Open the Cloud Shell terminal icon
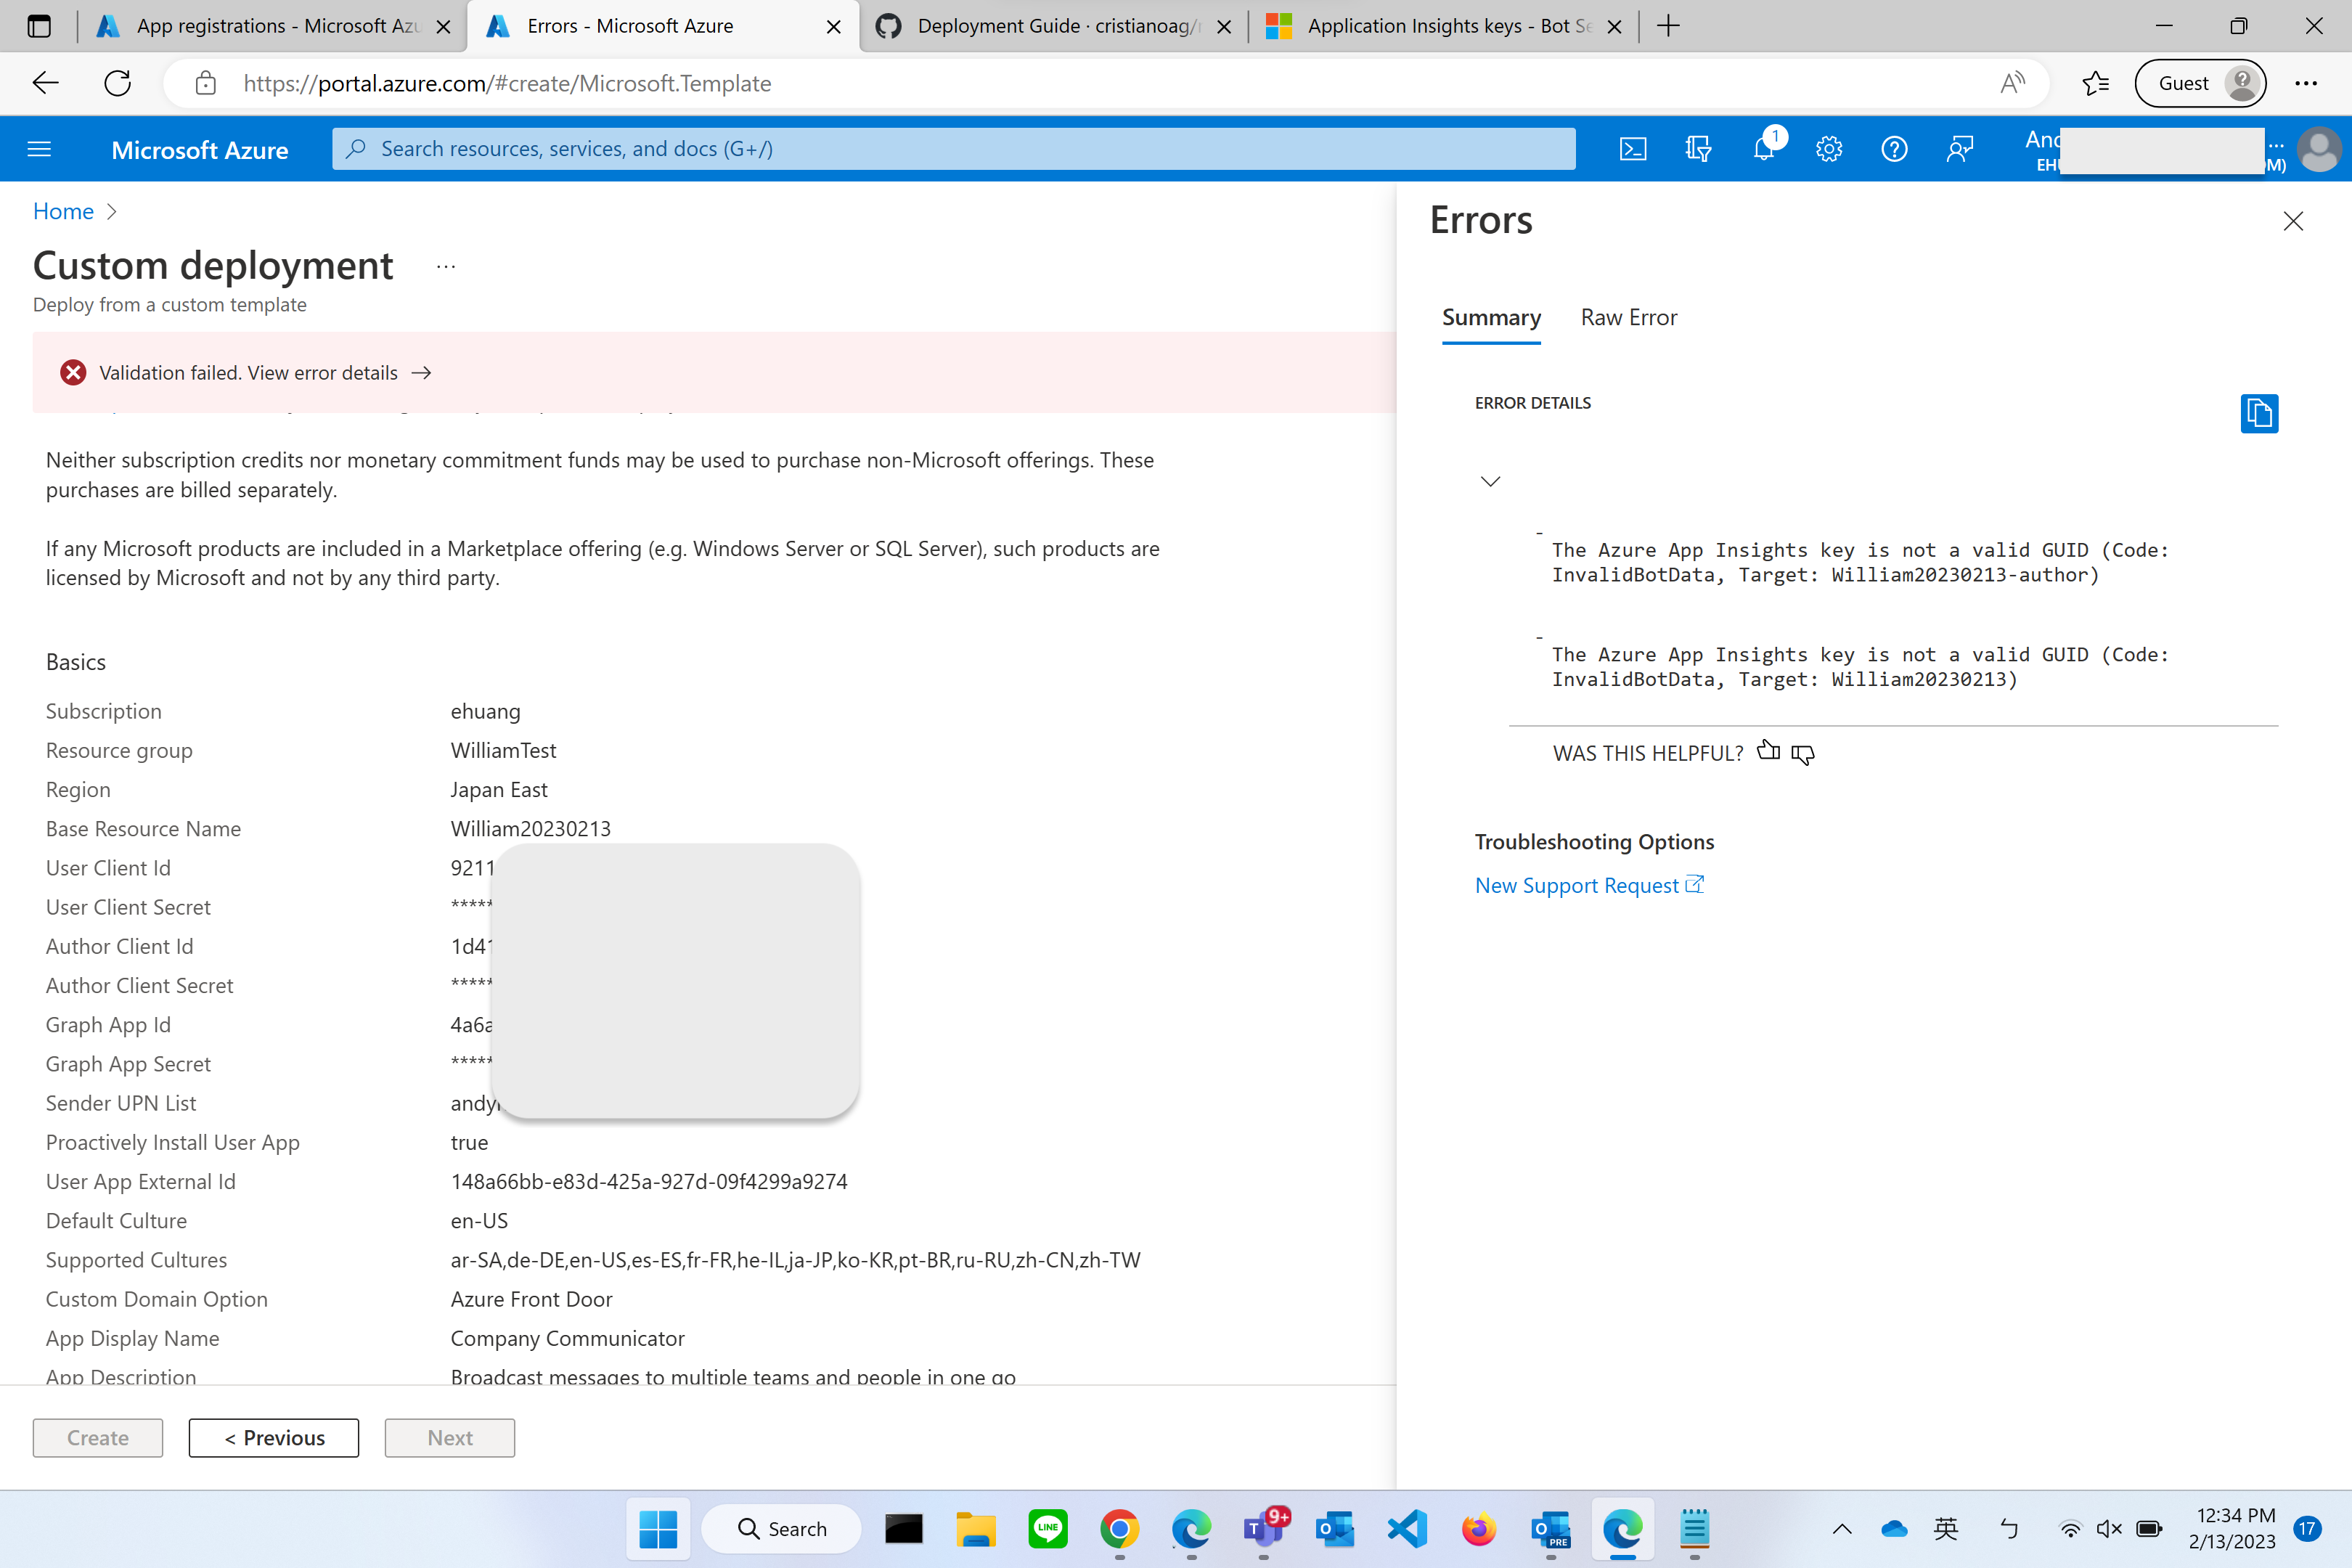 [x=1634, y=148]
